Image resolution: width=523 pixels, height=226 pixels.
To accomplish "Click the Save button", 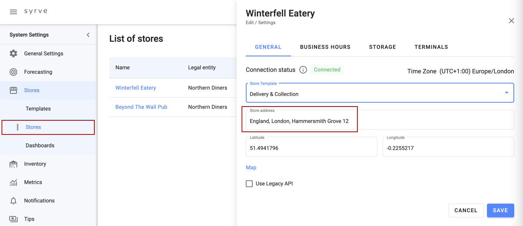I will click(500, 210).
